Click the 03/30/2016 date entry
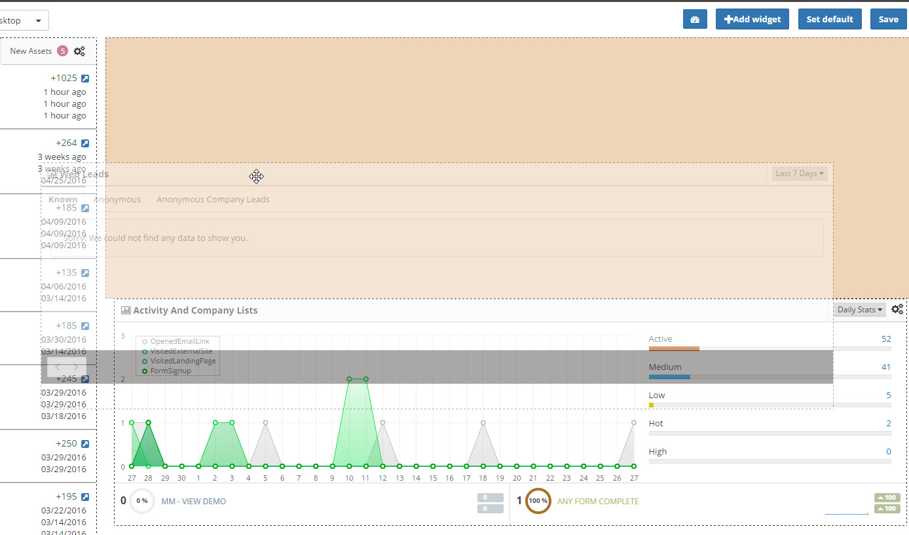Screen dimensions: 909x535 coord(64,340)
